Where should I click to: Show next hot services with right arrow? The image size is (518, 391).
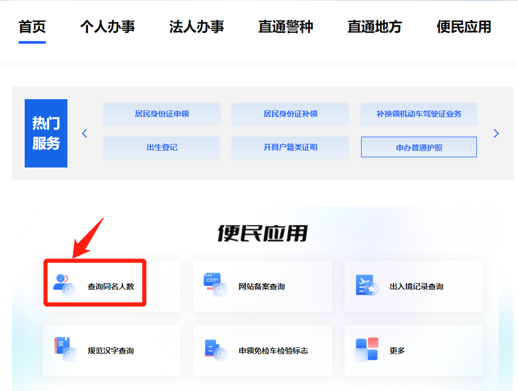(x=496, y=134)
